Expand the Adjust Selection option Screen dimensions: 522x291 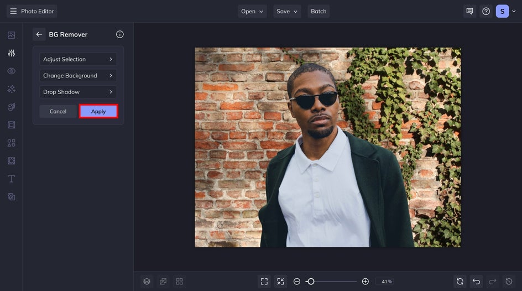coord(78,59)
